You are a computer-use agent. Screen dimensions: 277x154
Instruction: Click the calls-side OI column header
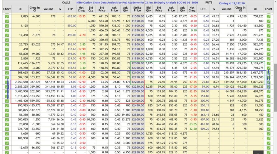pos(20,9)
